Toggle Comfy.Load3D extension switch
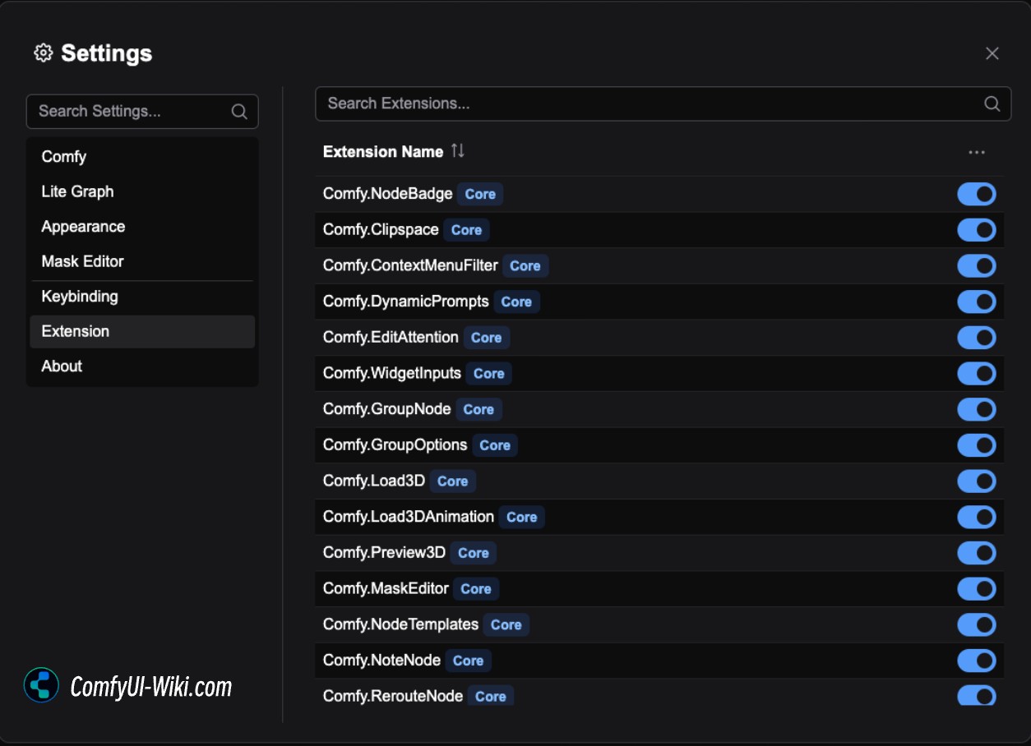Image resolution: width=1031 pixels, height=746 pixels. point(977,481)
